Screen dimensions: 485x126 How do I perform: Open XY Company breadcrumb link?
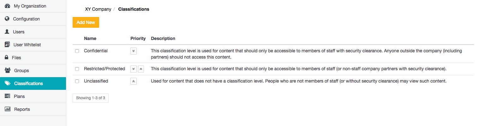(x=98, y=9)
